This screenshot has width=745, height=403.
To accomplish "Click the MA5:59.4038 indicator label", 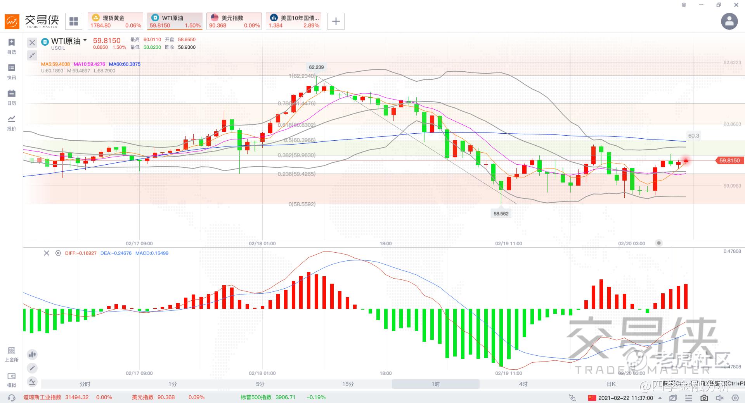I will click(55, 64).
